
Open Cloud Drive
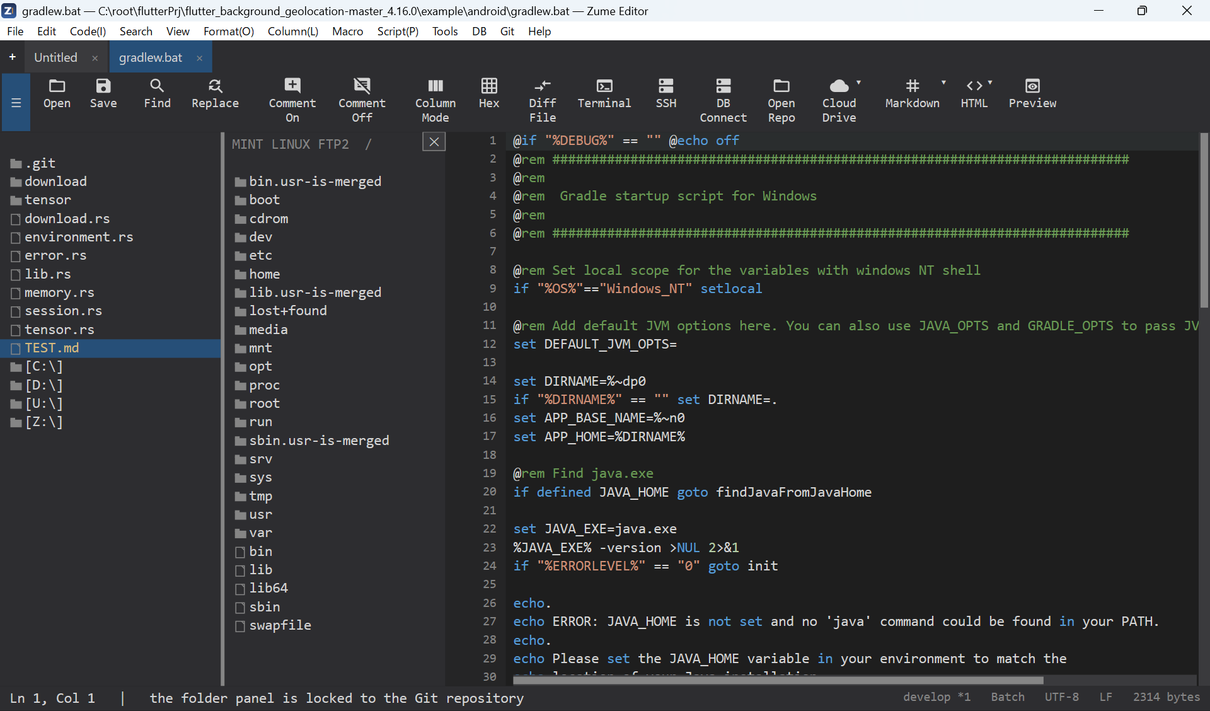[x=839, y=101]
